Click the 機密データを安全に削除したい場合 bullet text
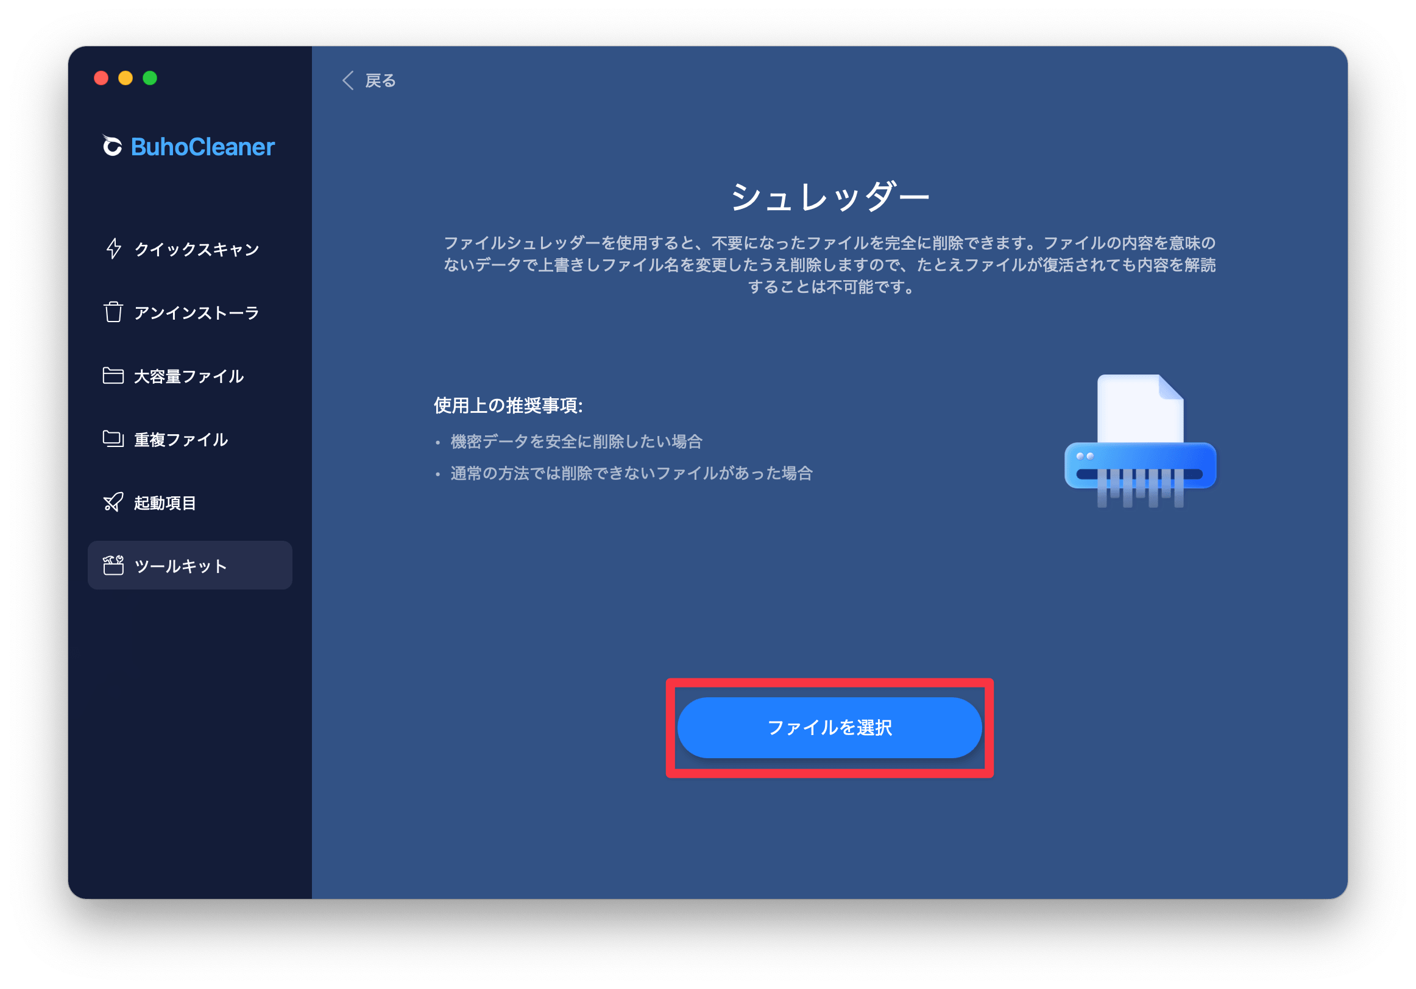Screen dimensions: 1416x989 (x=576, y=442)
